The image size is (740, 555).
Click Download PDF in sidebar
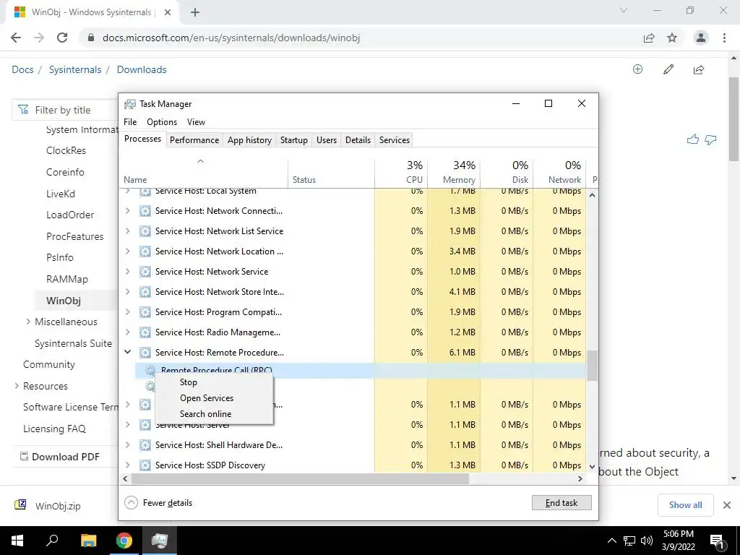point(59,457)
